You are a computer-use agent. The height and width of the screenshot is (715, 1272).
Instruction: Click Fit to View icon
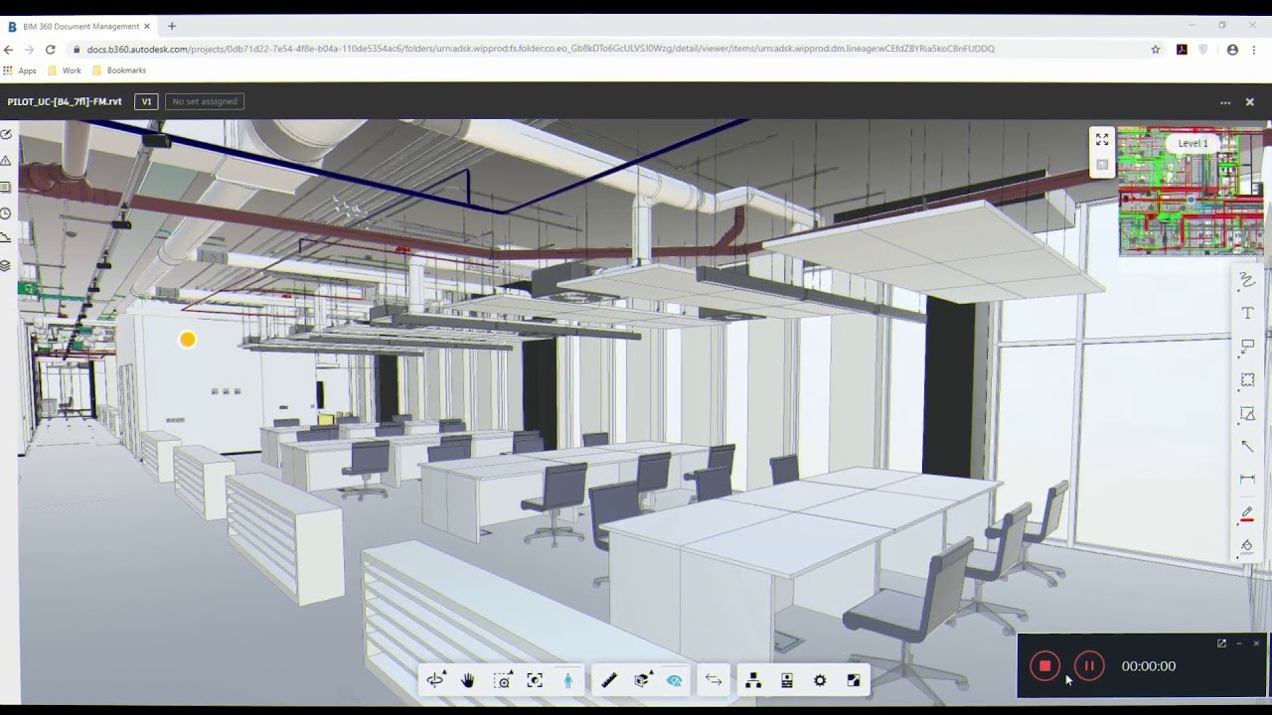click(535, 680)
